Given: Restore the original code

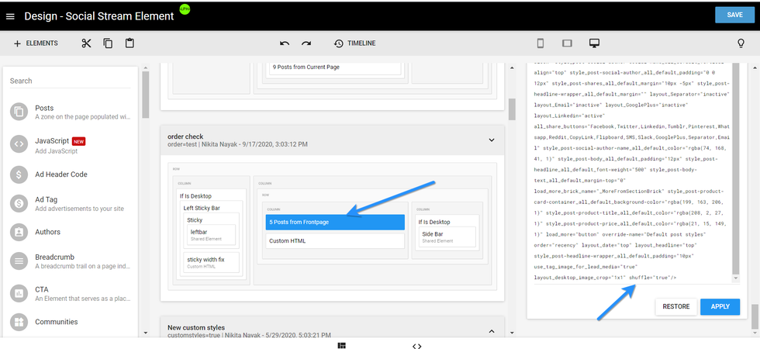Looking at the screenshot, I should pyautogui.click(x=675, y=306).
